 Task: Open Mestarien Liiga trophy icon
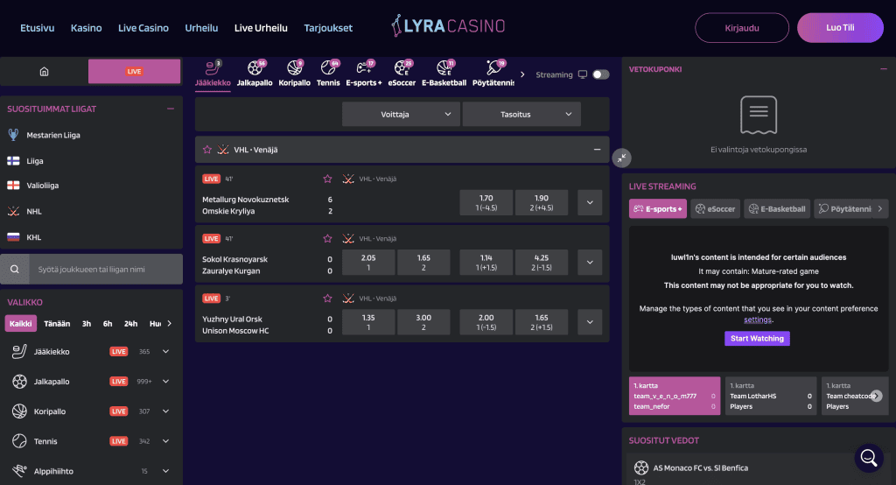(13, 135)
